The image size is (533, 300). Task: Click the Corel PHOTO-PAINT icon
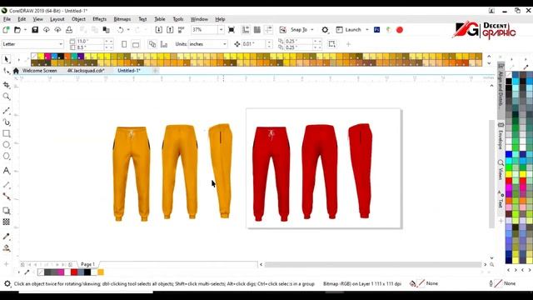[x=376, y=30]
